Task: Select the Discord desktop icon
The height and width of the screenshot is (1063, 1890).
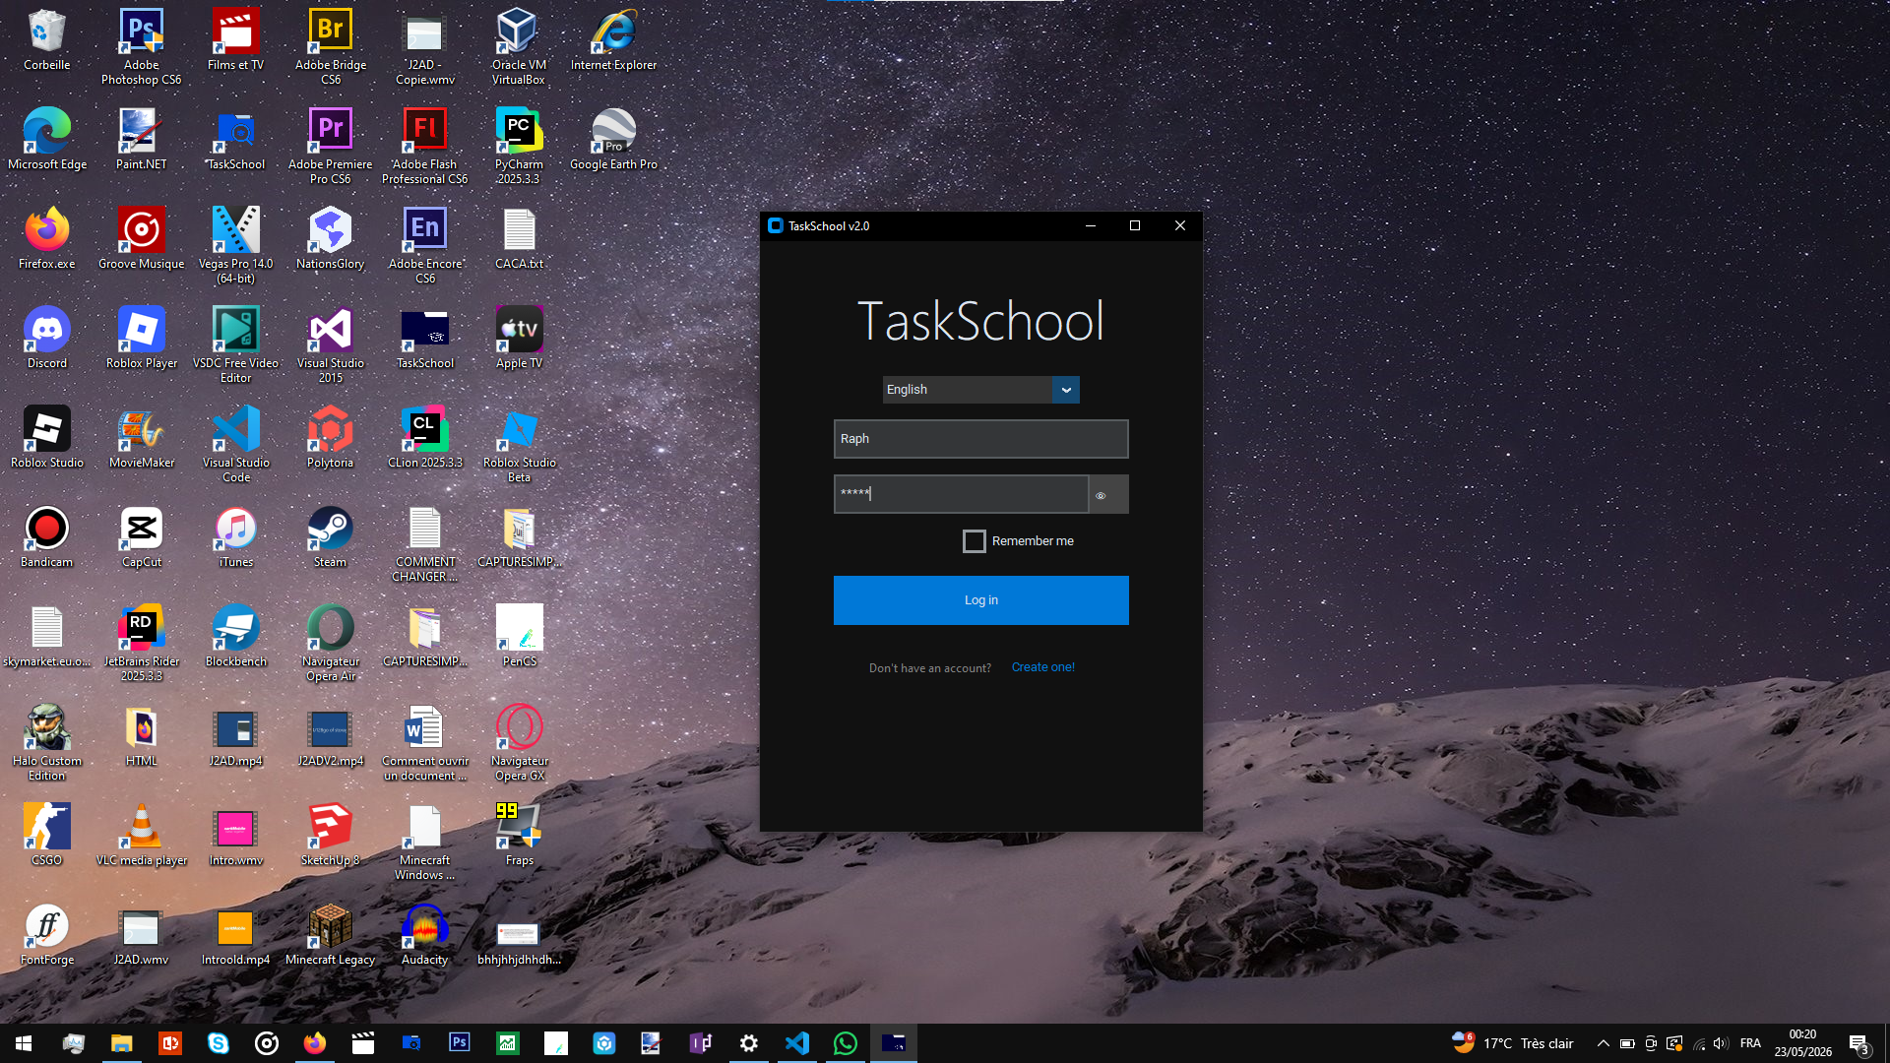Action: pos(47,339)
